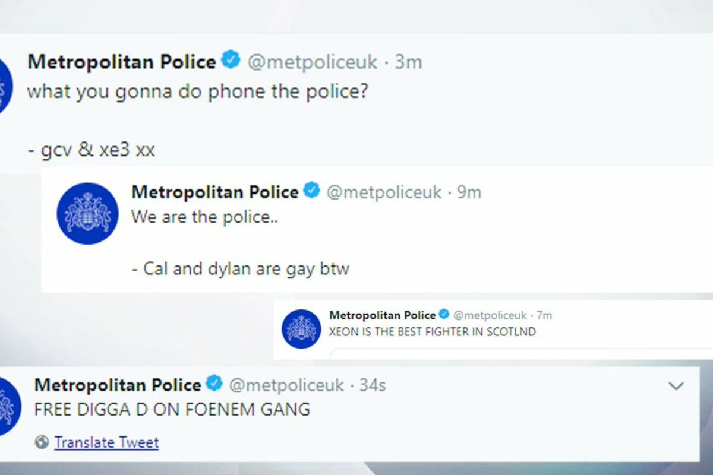Click verified badge on the 3m tweet
The width and height of the screenshot is (713, 475).
click(231, 61)
